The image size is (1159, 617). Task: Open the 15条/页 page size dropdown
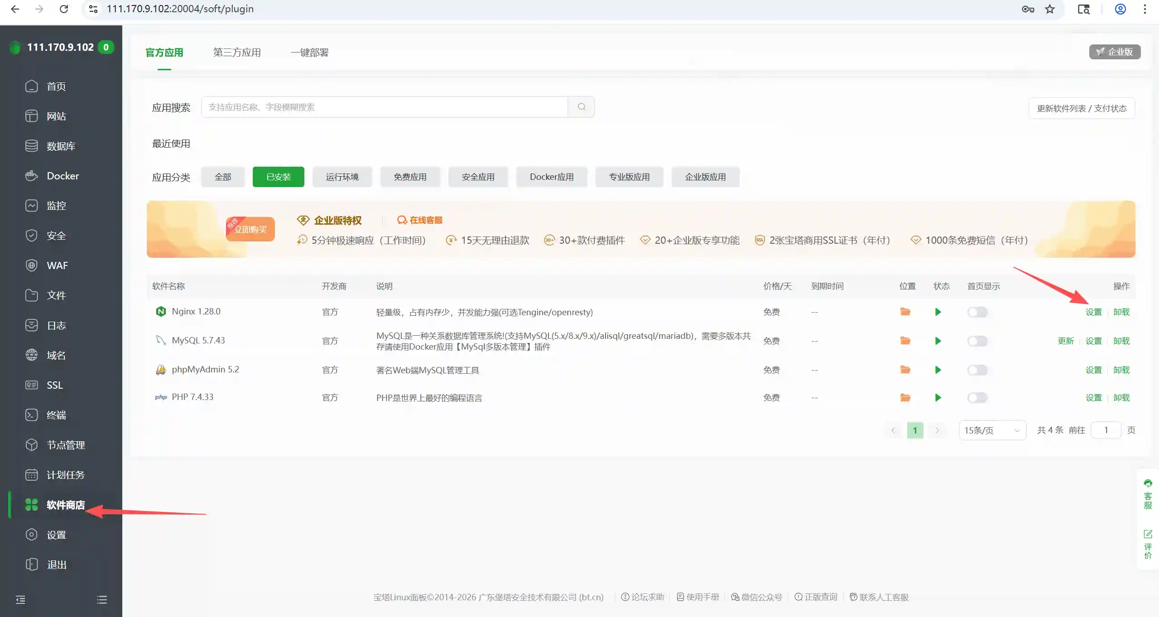click(992, 430)
